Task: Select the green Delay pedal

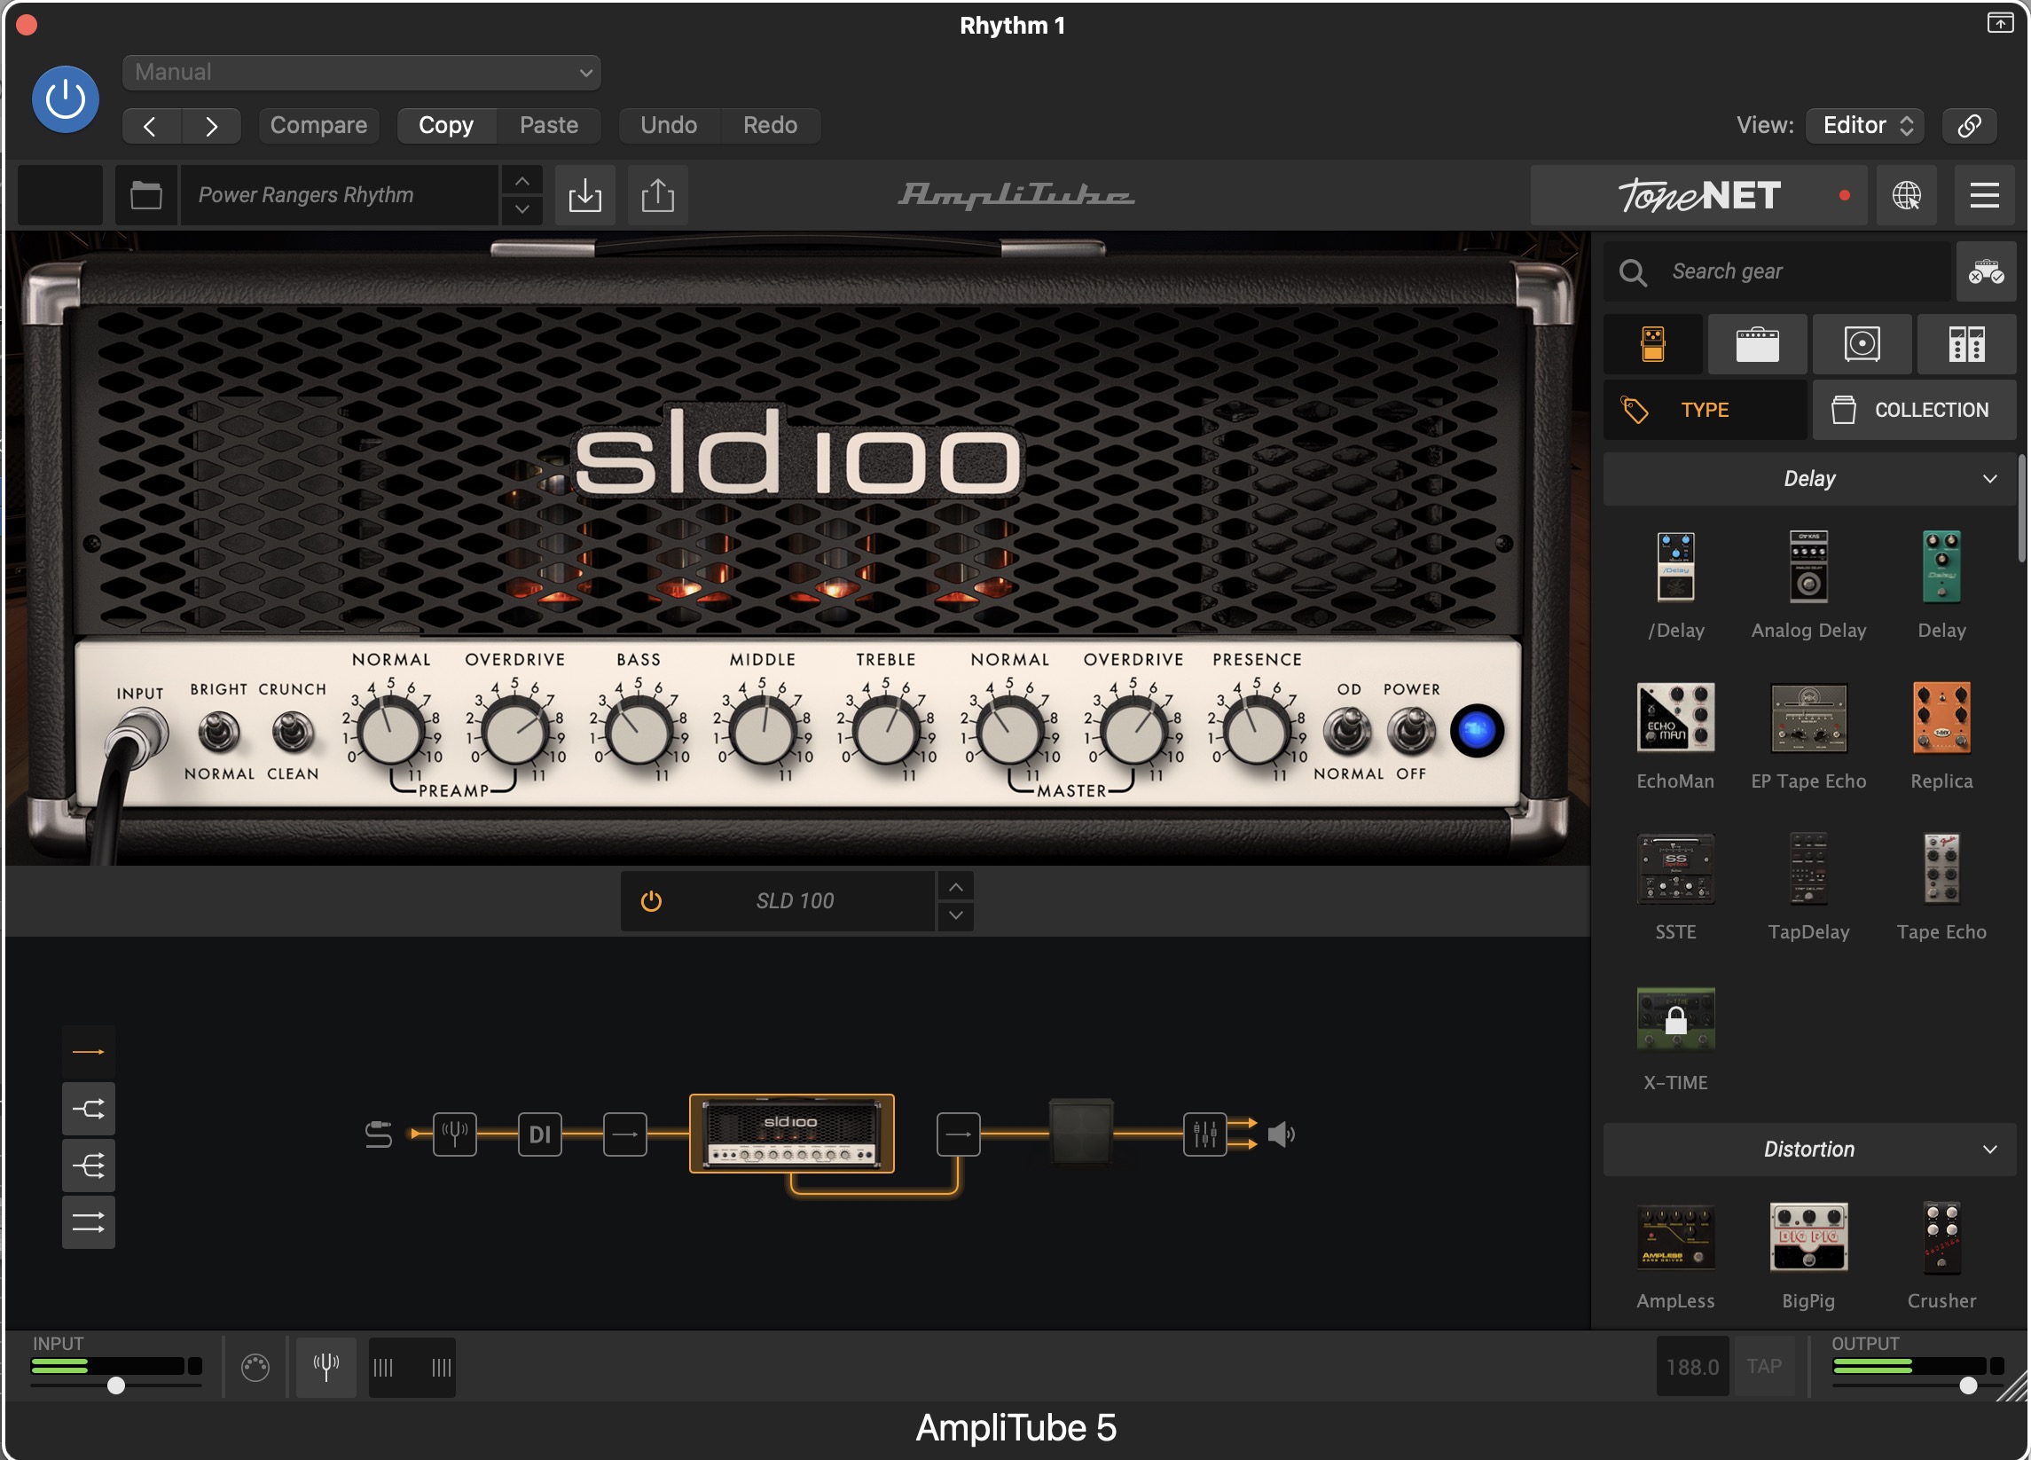Action: (1941, 568)
